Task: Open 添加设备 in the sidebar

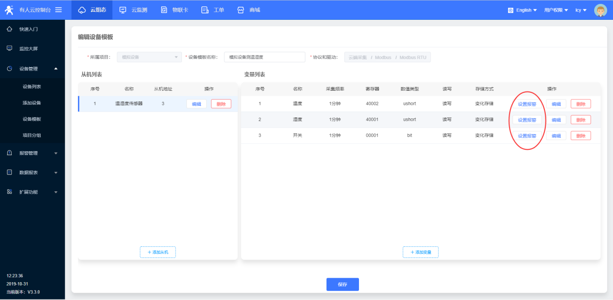Action: pos(32,103)
